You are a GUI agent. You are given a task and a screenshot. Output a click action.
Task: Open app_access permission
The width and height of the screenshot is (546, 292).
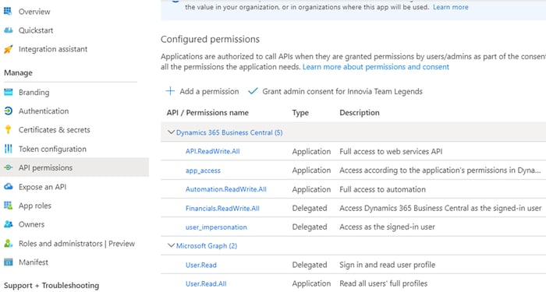click(203, 171)
